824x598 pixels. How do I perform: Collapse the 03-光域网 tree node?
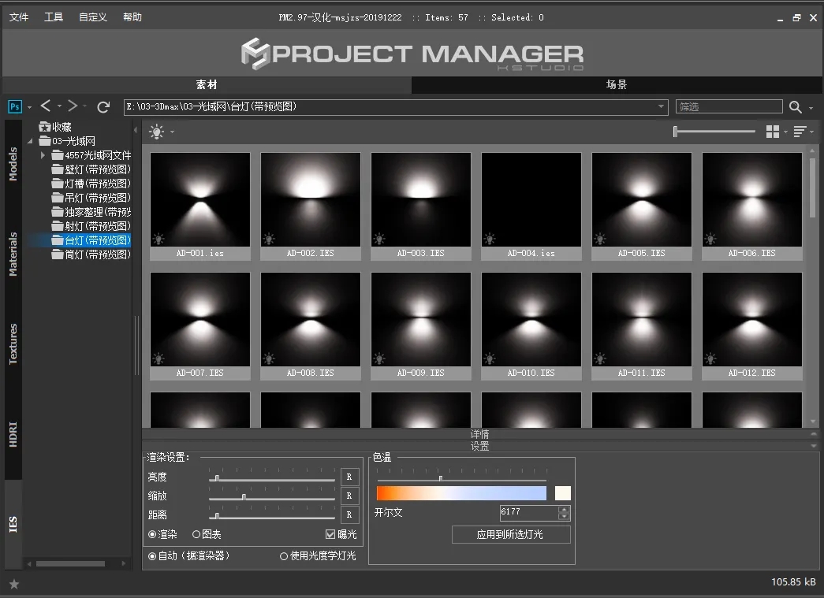pyautogui.click(x=31, y=141)
